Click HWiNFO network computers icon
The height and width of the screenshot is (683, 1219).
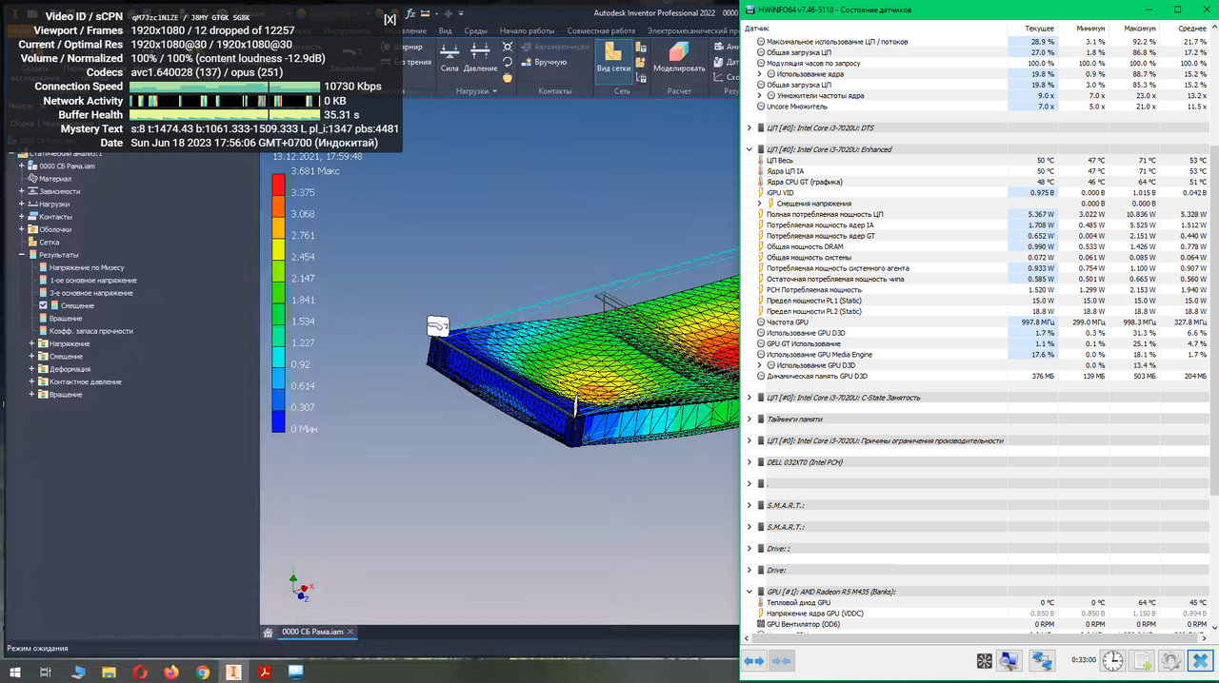point(1042,660)
